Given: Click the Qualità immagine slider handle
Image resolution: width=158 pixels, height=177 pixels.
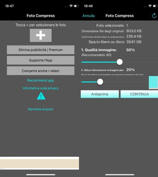Looking at the screenshot, I should (x=120, y=62).
